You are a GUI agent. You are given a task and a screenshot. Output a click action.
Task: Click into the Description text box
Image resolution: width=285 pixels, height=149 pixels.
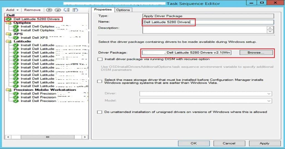[x=205, y=30]
